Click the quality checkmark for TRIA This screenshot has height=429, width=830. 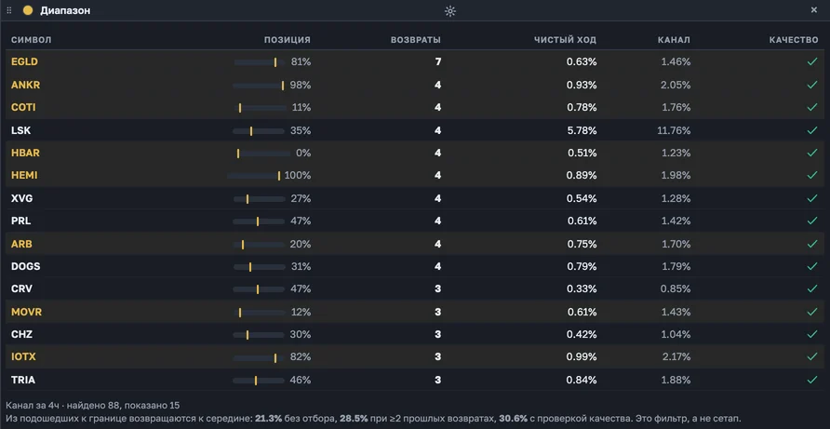click(x=812, y=381)
